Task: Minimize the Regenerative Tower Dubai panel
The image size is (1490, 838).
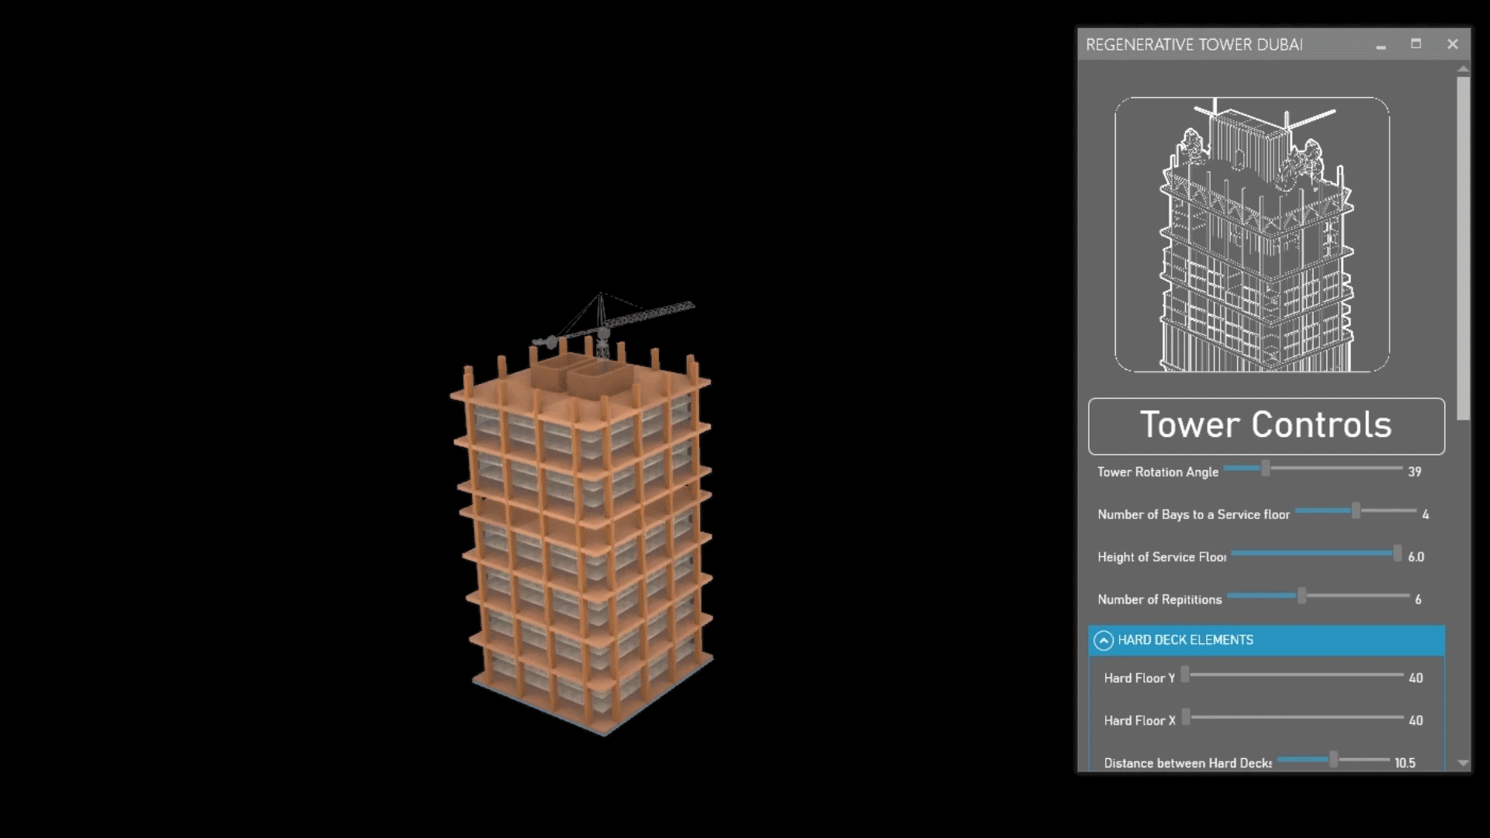Action: (1381, 46)
